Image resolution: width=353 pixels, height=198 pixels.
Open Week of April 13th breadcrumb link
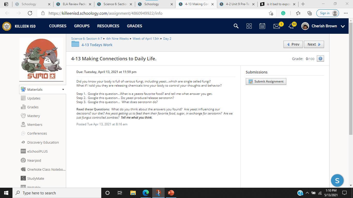click(146, 39)
